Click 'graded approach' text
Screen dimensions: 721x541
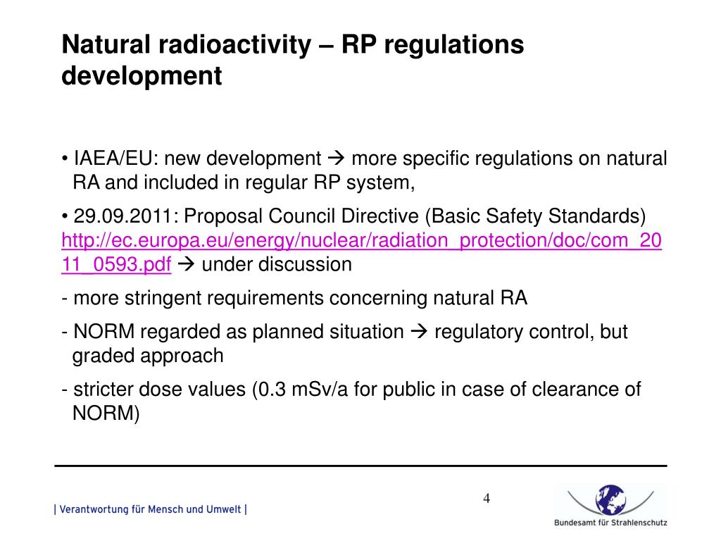tap(148, 356)
